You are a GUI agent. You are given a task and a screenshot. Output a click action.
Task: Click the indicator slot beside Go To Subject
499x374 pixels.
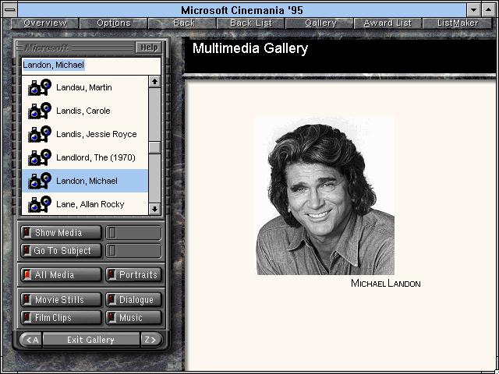point(133,251)
